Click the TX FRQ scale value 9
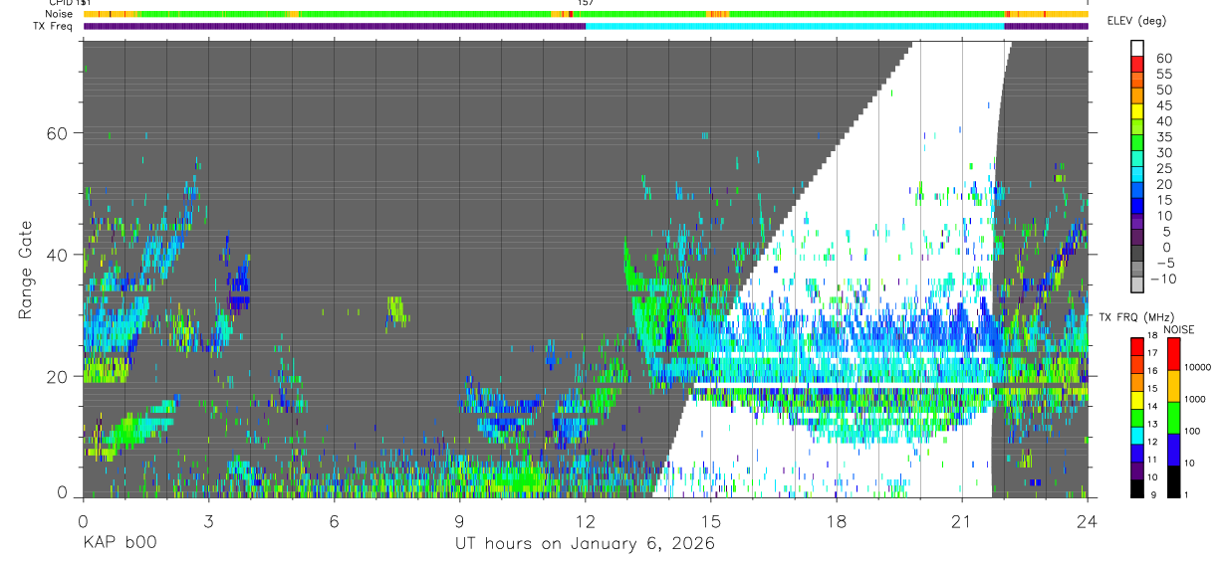Screen dimensions: 1223x564 coord(1151,495)
